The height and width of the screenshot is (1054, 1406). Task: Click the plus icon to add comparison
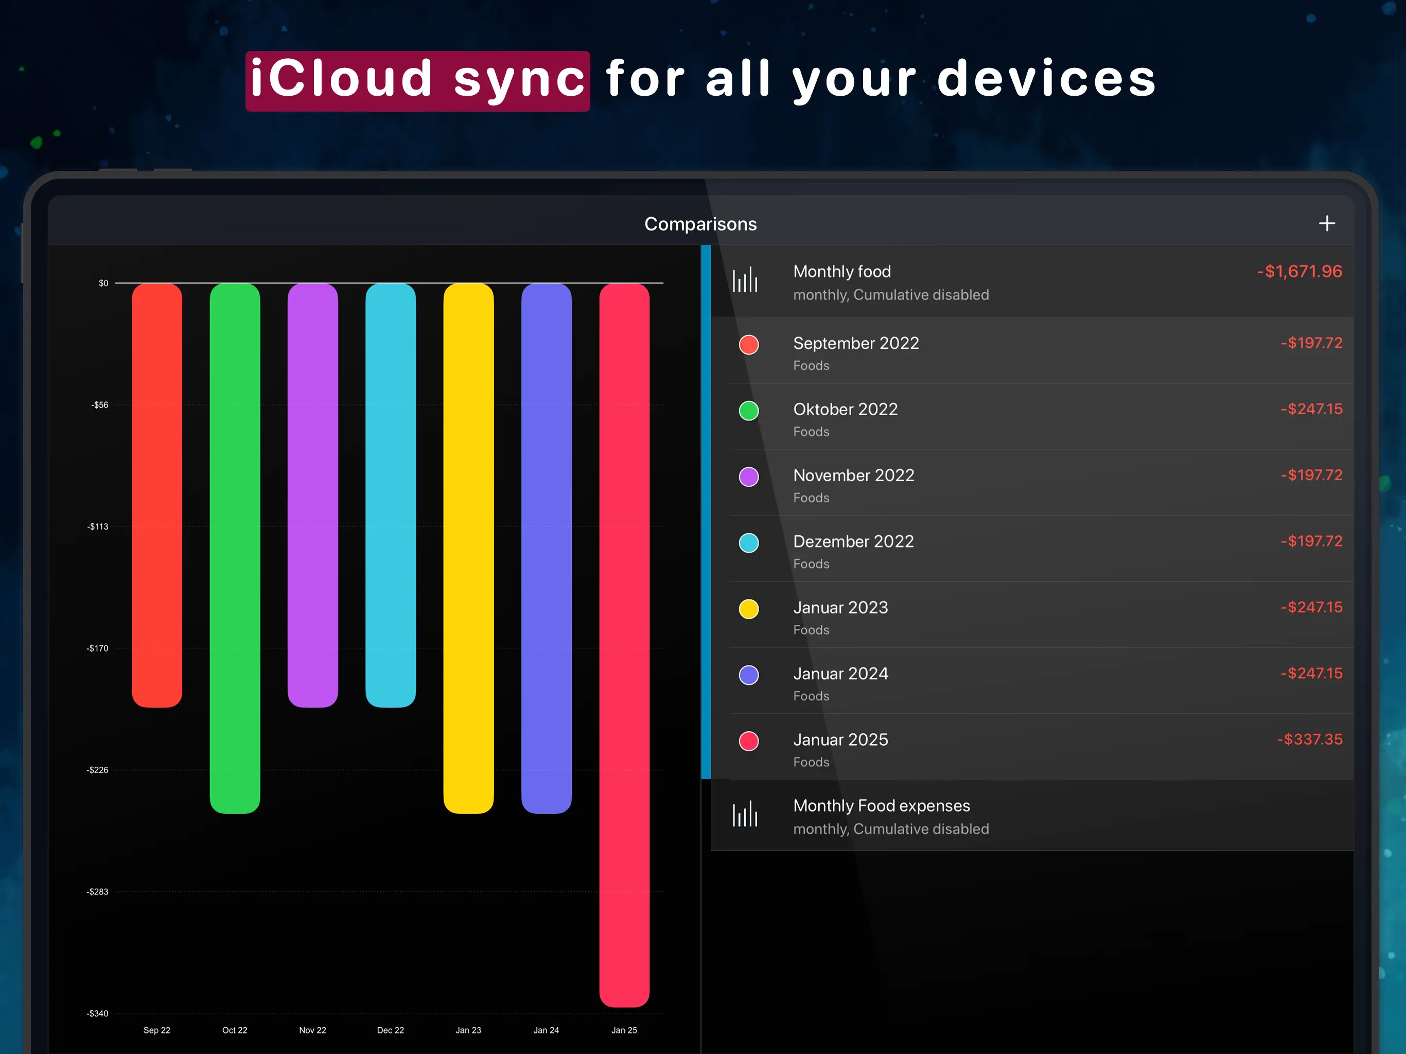pyautogui.click(x=1327, y=223)
